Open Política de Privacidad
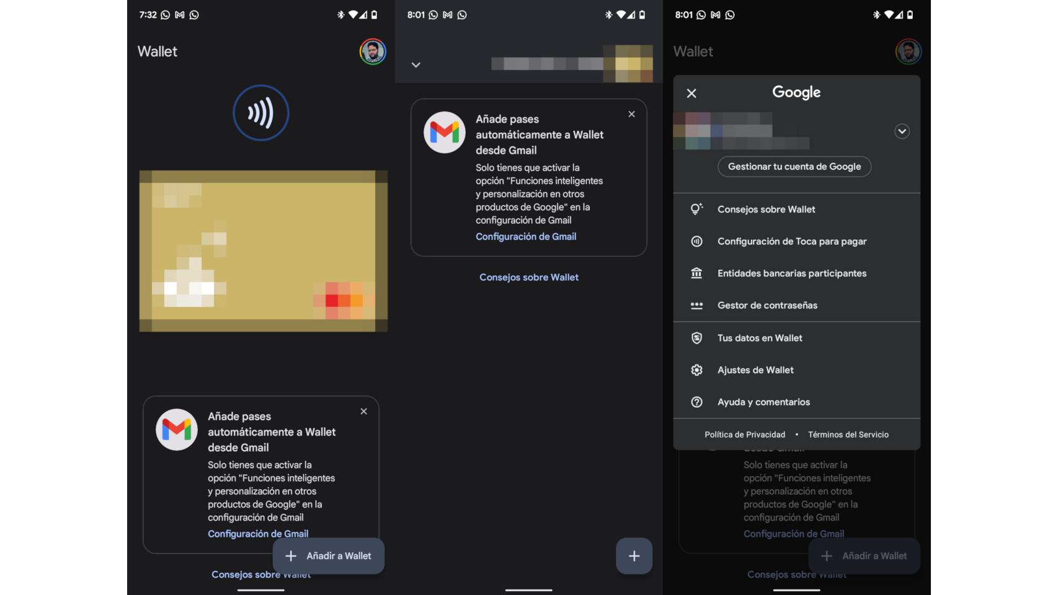This screenshot has width=1058, height=595. coord(746,434)
